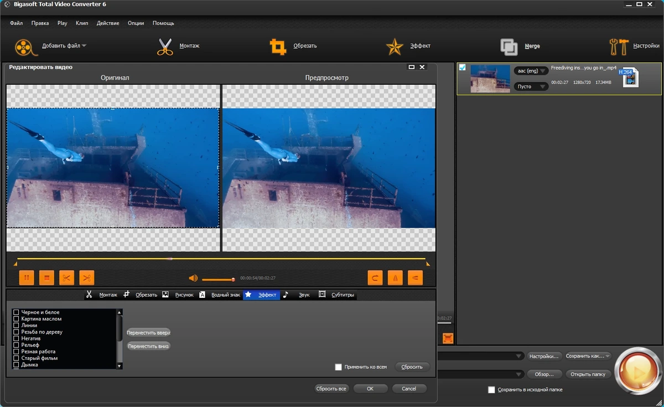Enable the Резьба по дереву effect
664x407 pixels.
(x=16, y=332)
